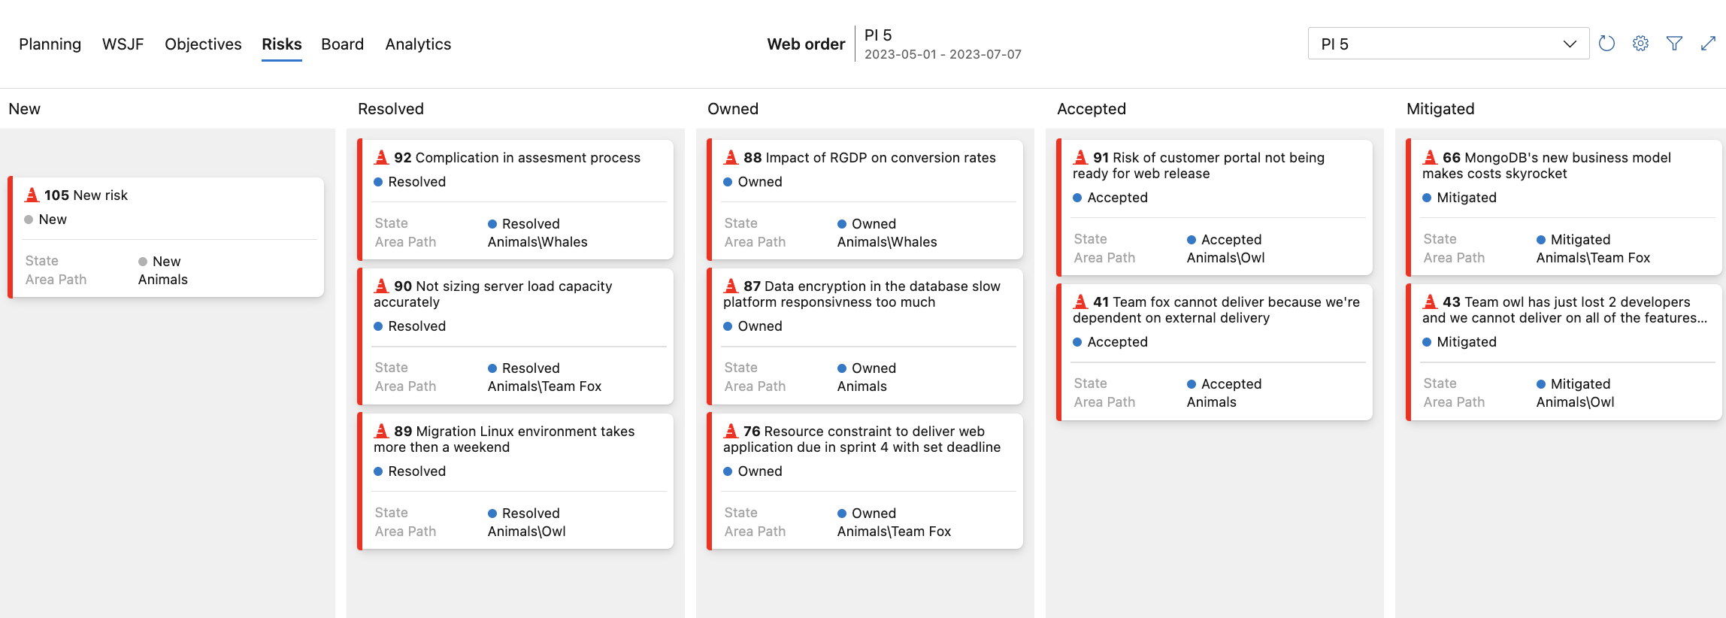
Task: Switch to the Planning tab
Action: (50, 44)
